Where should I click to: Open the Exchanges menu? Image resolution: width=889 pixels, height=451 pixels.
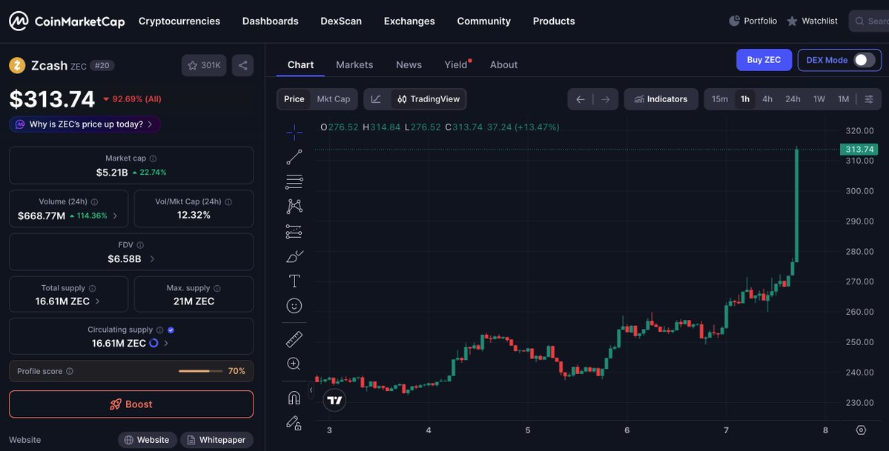tap(409, 21)
